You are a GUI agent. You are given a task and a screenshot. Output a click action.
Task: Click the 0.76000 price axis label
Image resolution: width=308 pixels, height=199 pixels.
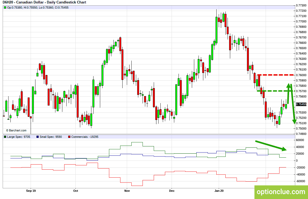tap(301, 75)
